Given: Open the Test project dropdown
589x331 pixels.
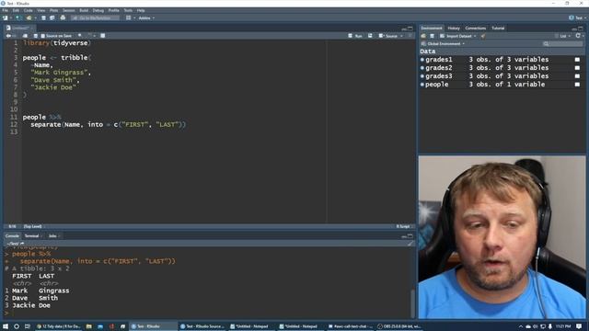Looking at the screenshot, I should coord(577,17).
